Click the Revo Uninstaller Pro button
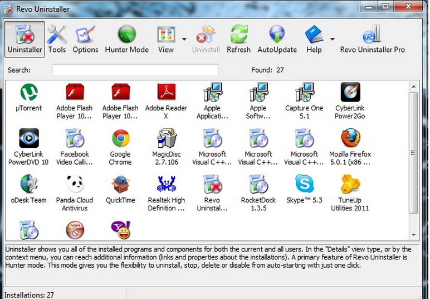 (x=372, y=39)
